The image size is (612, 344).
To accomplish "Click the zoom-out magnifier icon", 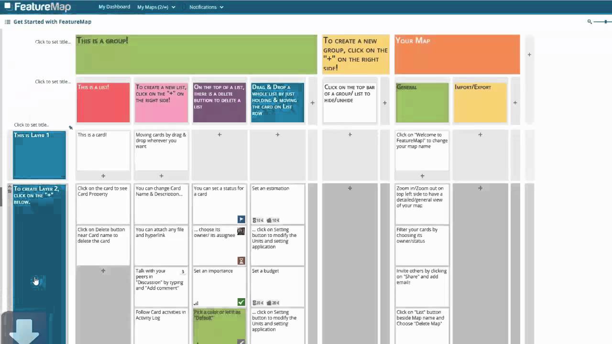I will (x=590, y=21).
